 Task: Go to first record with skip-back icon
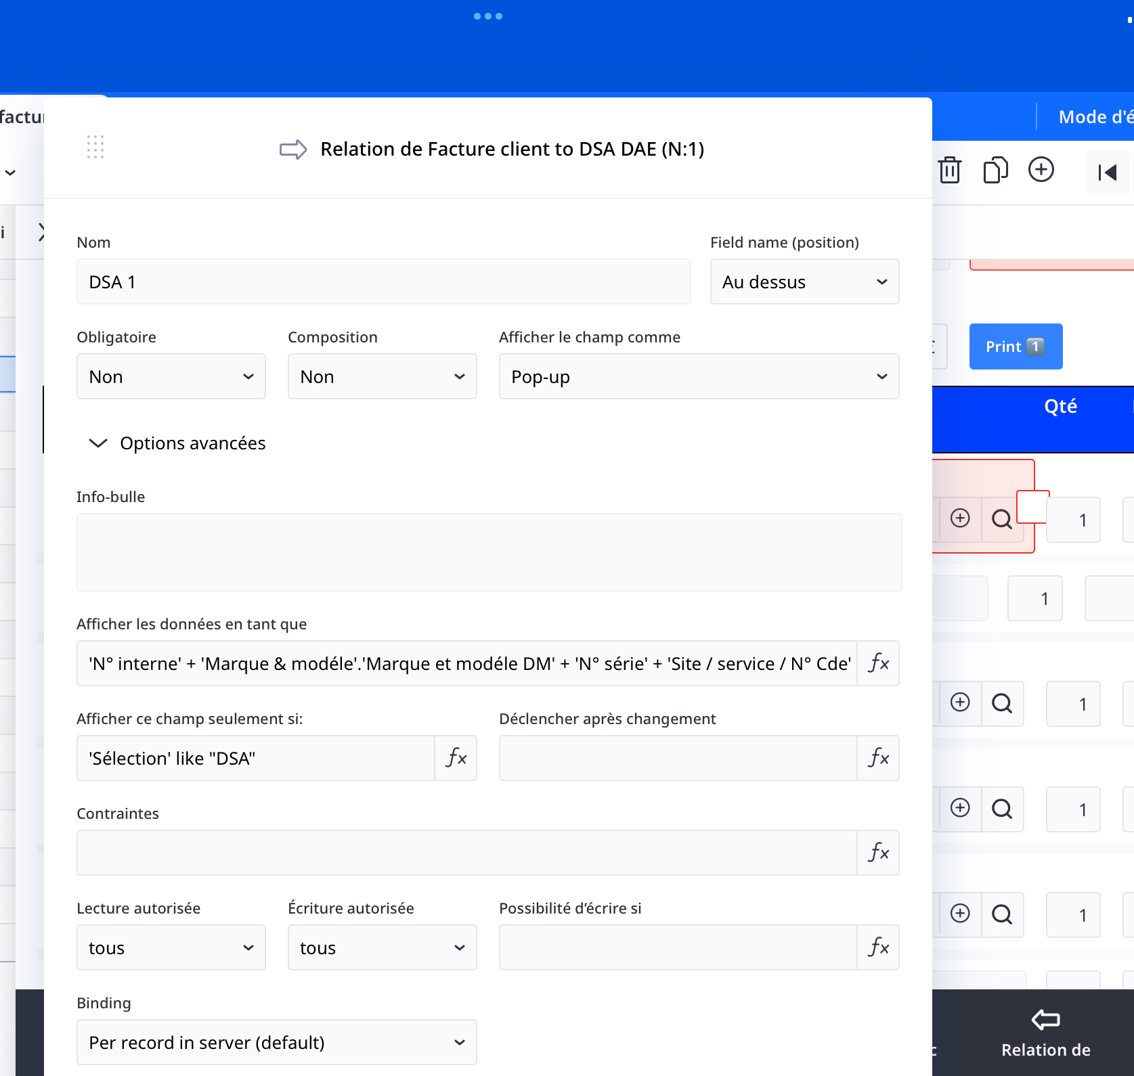tap(1108, 173)
